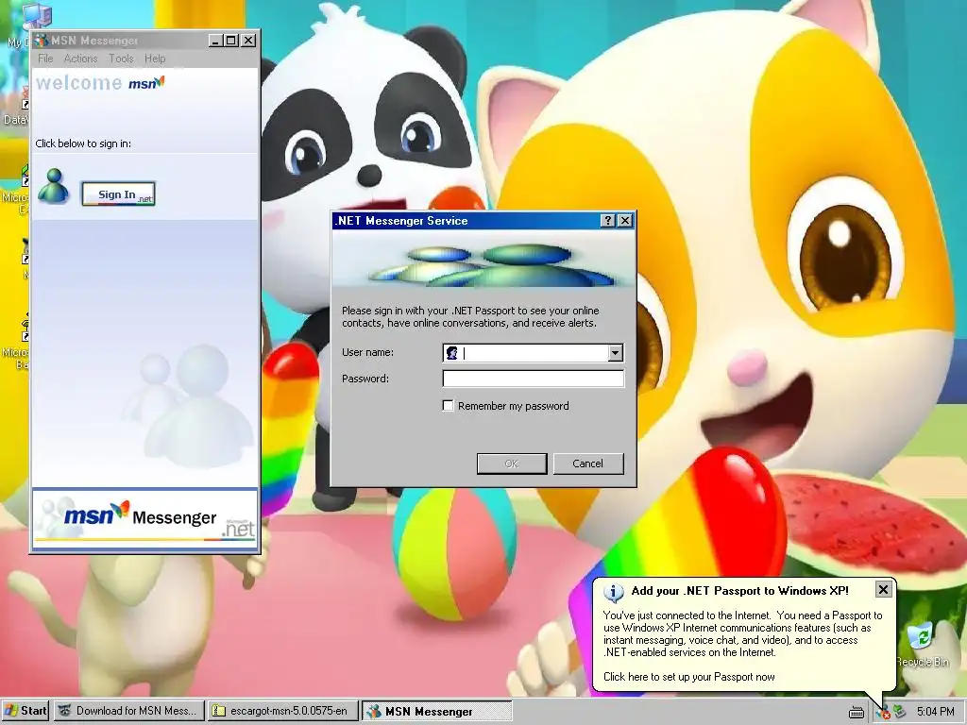Switch to escargot-msn-5.0.0575-en taskbar item
The height and width of the screenshot is (725, 967).
[x=282, y=711]
